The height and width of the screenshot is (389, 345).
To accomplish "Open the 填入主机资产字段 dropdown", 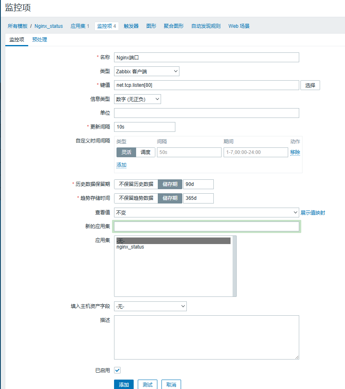I will 150,306.
